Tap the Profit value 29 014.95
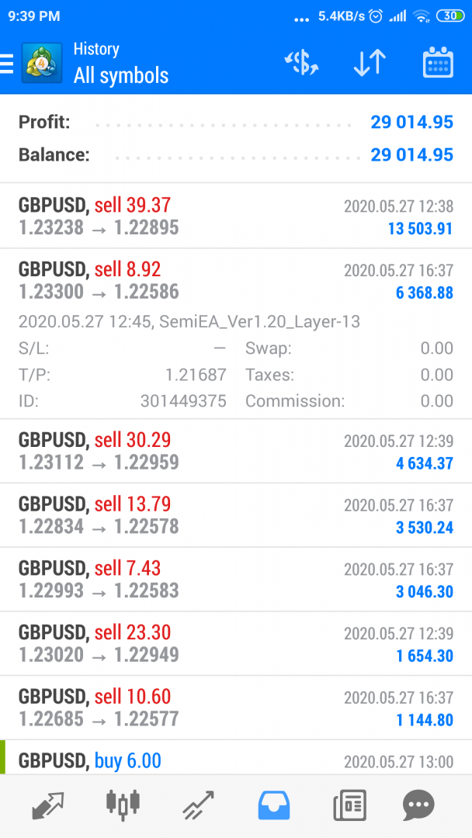472x838 pixels. pyautogui.click(x=411, y=122)
